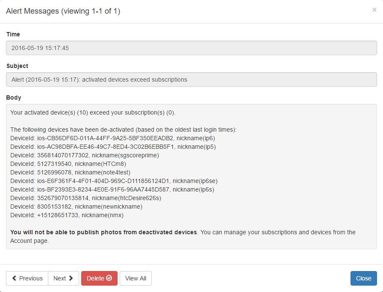Image resolution: width=383 pixels, height=292 pixels.
Task: Click the device line with nickname(HTCm8)
Action: coord(68,164)
